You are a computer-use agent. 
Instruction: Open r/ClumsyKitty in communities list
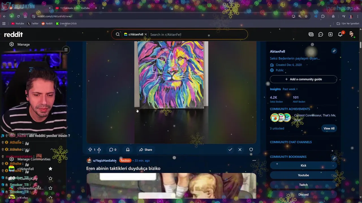(27, 178)
